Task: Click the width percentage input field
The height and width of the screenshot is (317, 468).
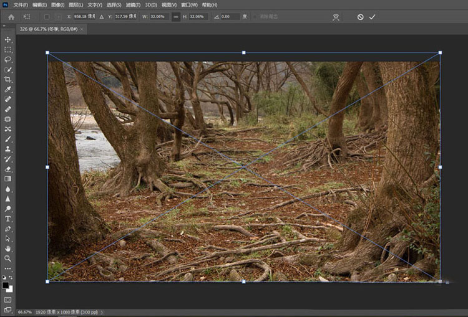Action: click(160, 17)
